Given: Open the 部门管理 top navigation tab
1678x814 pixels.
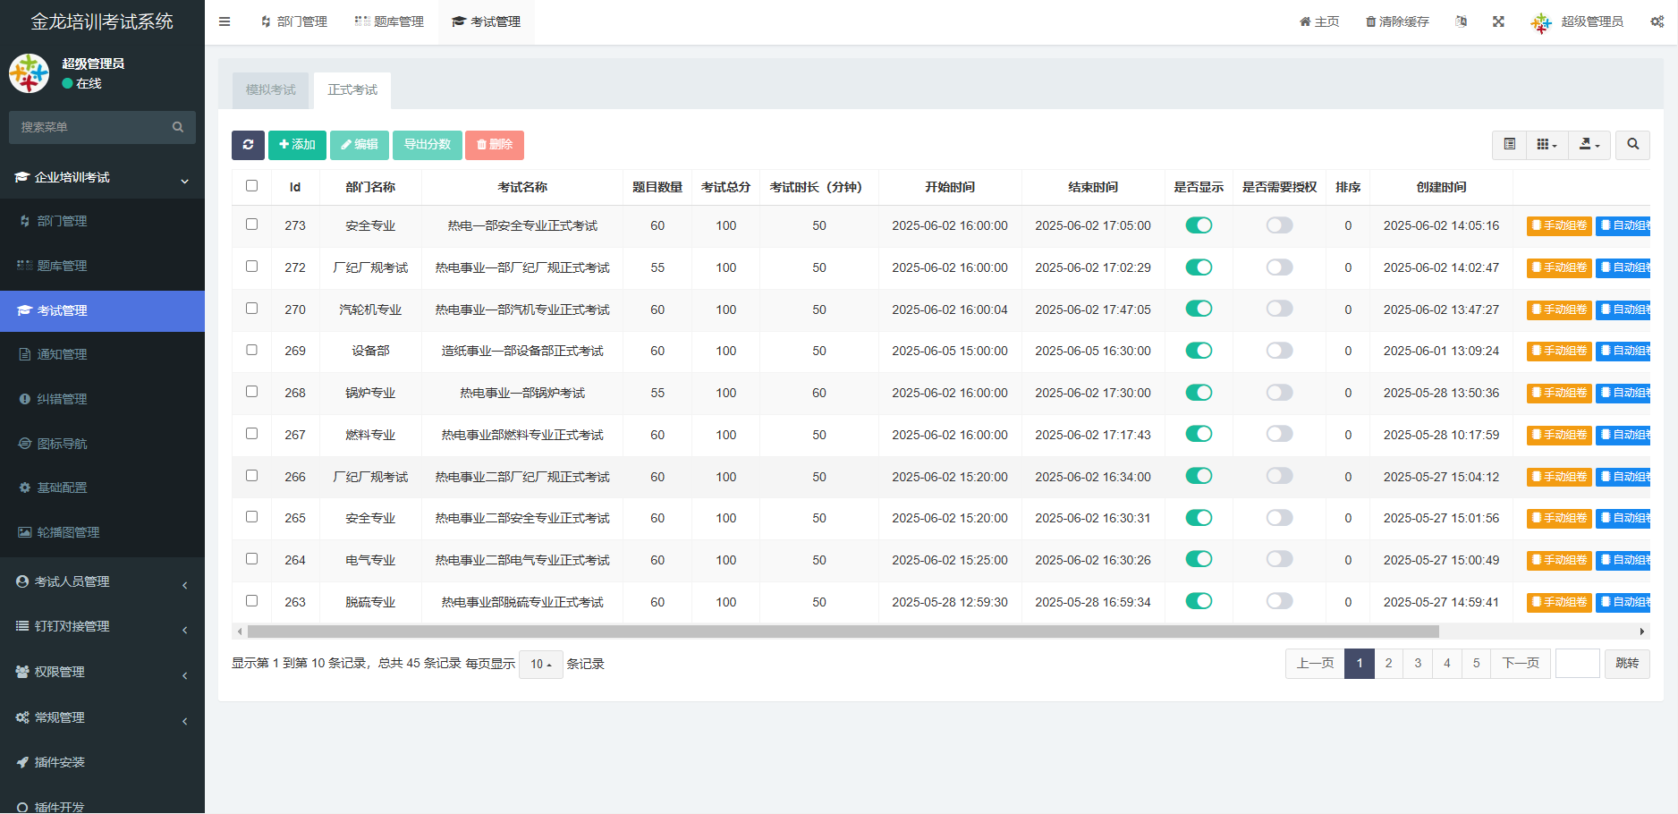Looking at the screenshot, I should 293,21.
